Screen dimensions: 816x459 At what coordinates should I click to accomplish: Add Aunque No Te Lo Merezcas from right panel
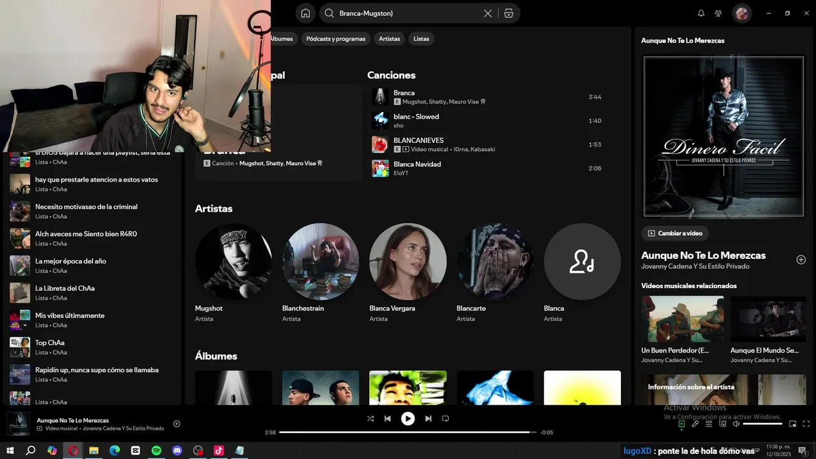pyautogui.click(x=801, y=259)
